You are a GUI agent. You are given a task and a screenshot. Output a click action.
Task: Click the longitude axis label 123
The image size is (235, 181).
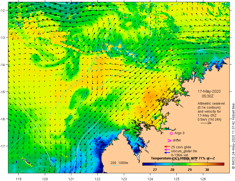pos(124,179)
